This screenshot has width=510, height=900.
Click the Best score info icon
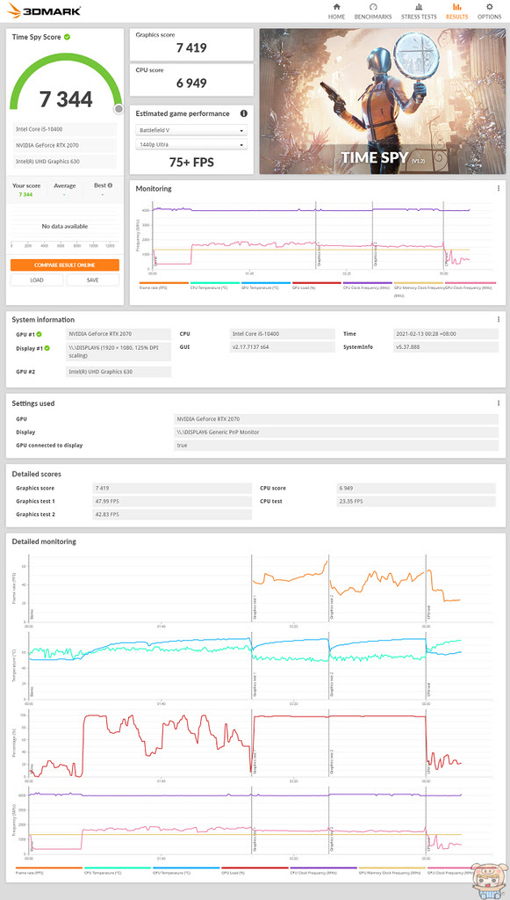tap(110, 185)
